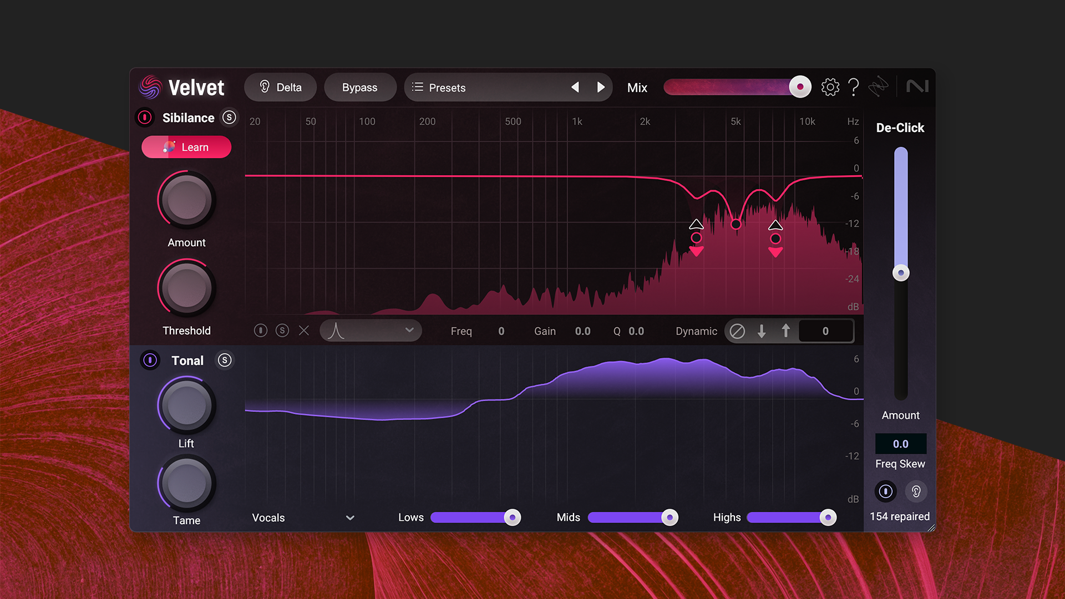Listen to De-Click with the ear icon

pyautogui.click(x=916, y=491)
